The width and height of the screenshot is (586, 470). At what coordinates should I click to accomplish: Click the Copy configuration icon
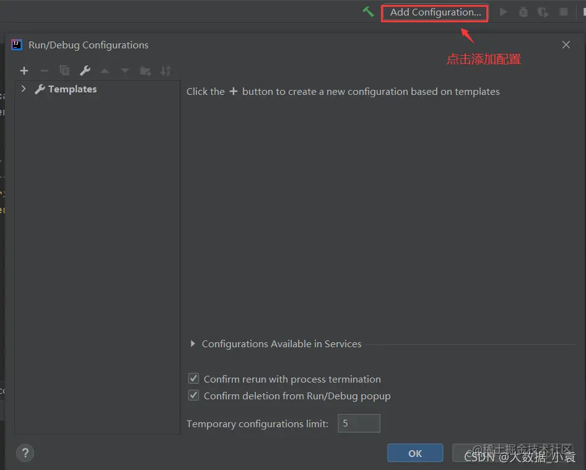tap(64, 70)
